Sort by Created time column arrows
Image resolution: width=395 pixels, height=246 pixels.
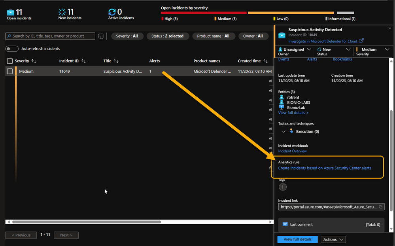tap(266, 61)
